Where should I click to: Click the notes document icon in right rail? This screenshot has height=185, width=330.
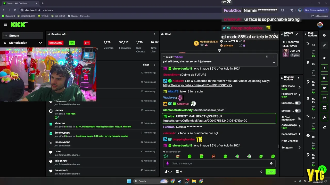pyautogui.click(x=324, y=78)
